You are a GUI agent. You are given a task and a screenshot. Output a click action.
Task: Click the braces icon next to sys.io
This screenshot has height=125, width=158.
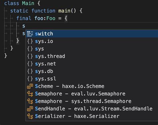point(30,41)
